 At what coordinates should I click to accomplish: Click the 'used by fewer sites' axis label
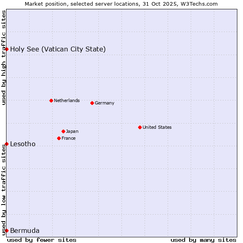coord(42,240)
